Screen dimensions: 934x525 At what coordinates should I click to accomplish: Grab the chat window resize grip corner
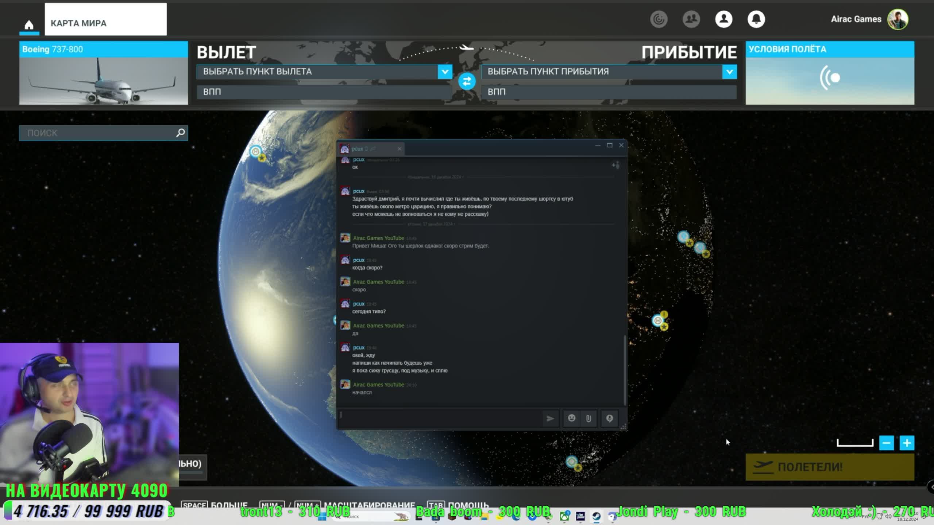[x=624, y=427]
